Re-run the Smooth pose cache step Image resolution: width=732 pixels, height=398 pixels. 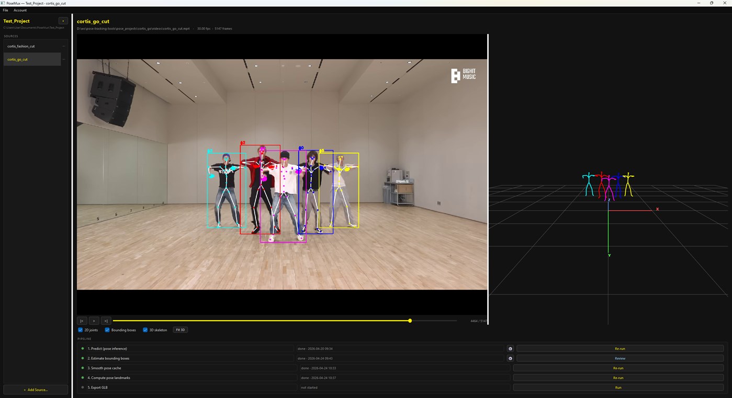618,368
